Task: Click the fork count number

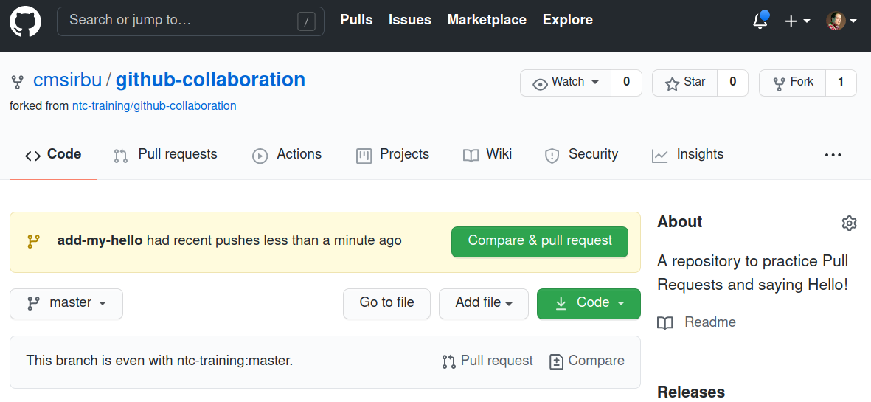Action: [841, 83]
